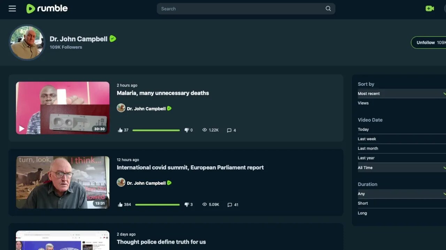The image size is (446, 250).
Task: Like the Malaria video with thumbs up
Action: coord(120,130)
